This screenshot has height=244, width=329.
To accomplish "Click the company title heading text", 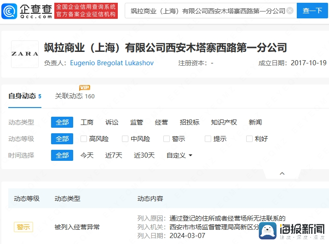I will (165, 48).
